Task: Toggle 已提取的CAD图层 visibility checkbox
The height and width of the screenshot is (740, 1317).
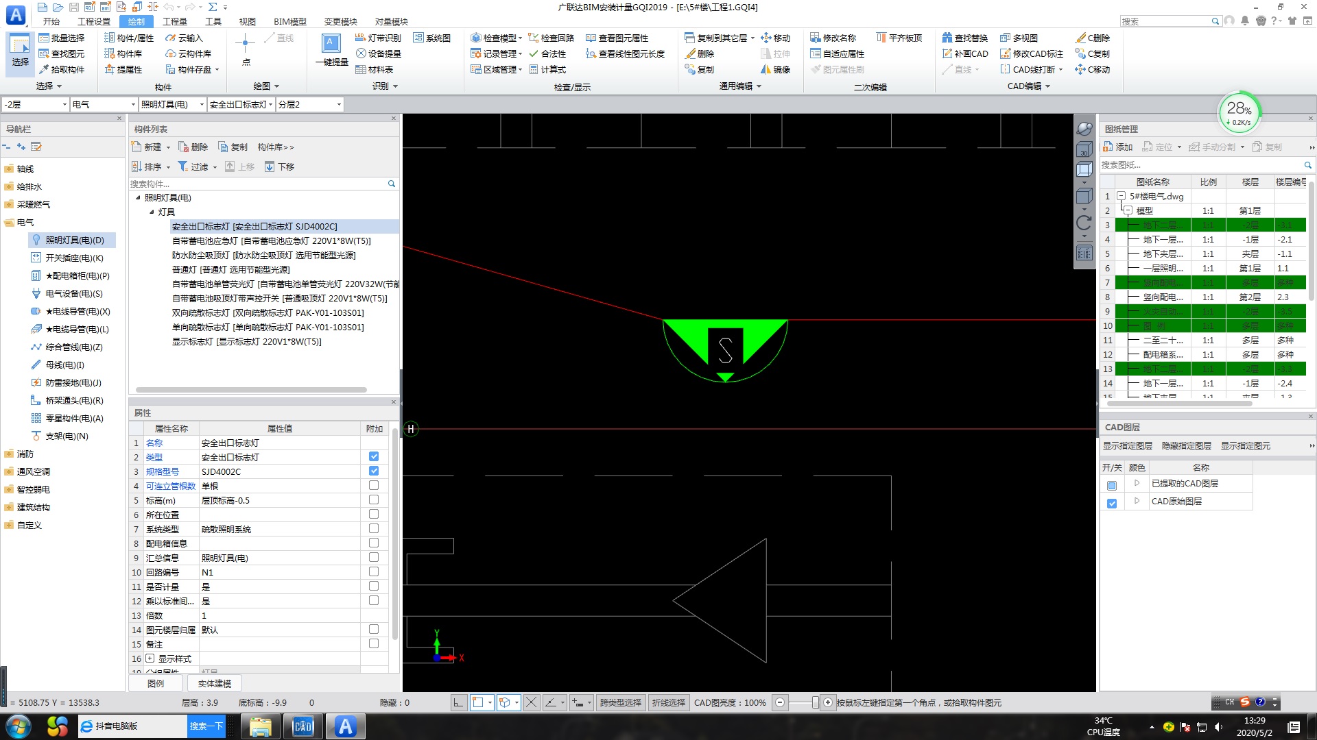Action: (x=1112, y=485)
